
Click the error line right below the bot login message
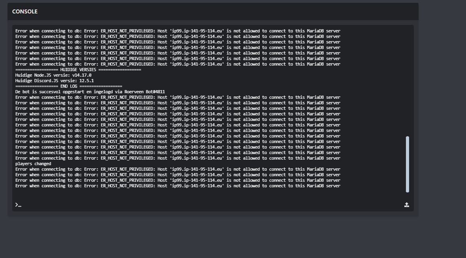(177, 97)
